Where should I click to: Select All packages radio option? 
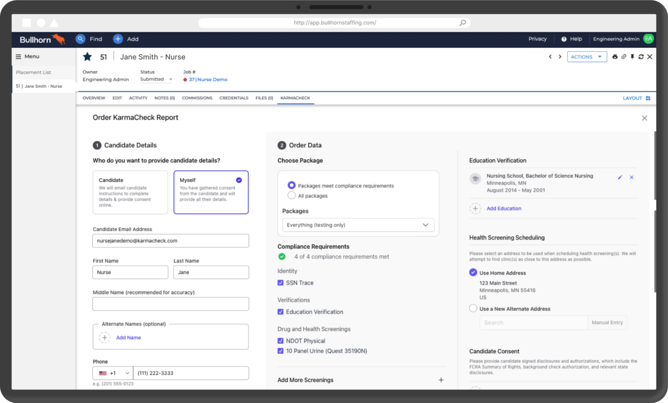[x=291, y=195]
